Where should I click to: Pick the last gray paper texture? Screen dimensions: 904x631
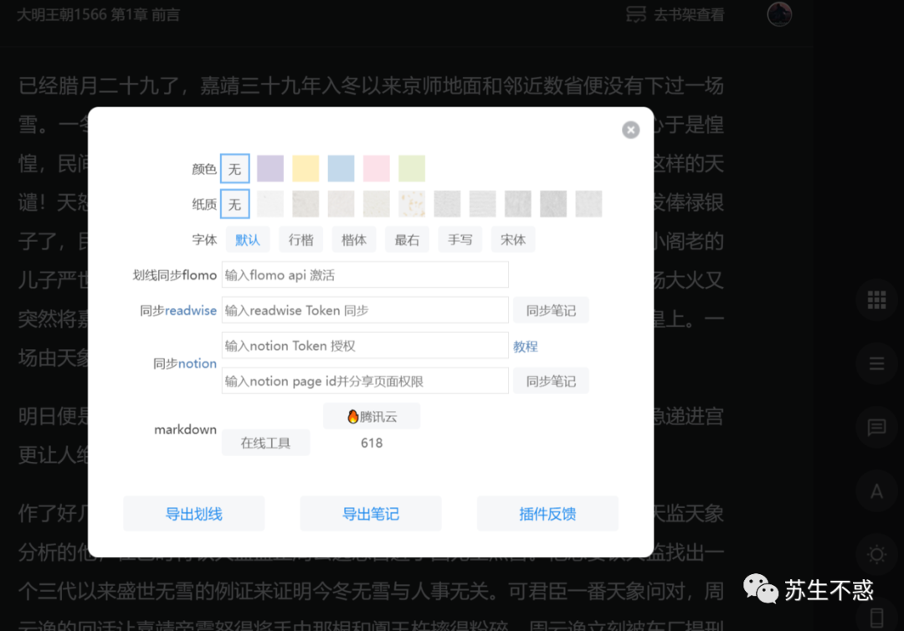pos(588,204)
